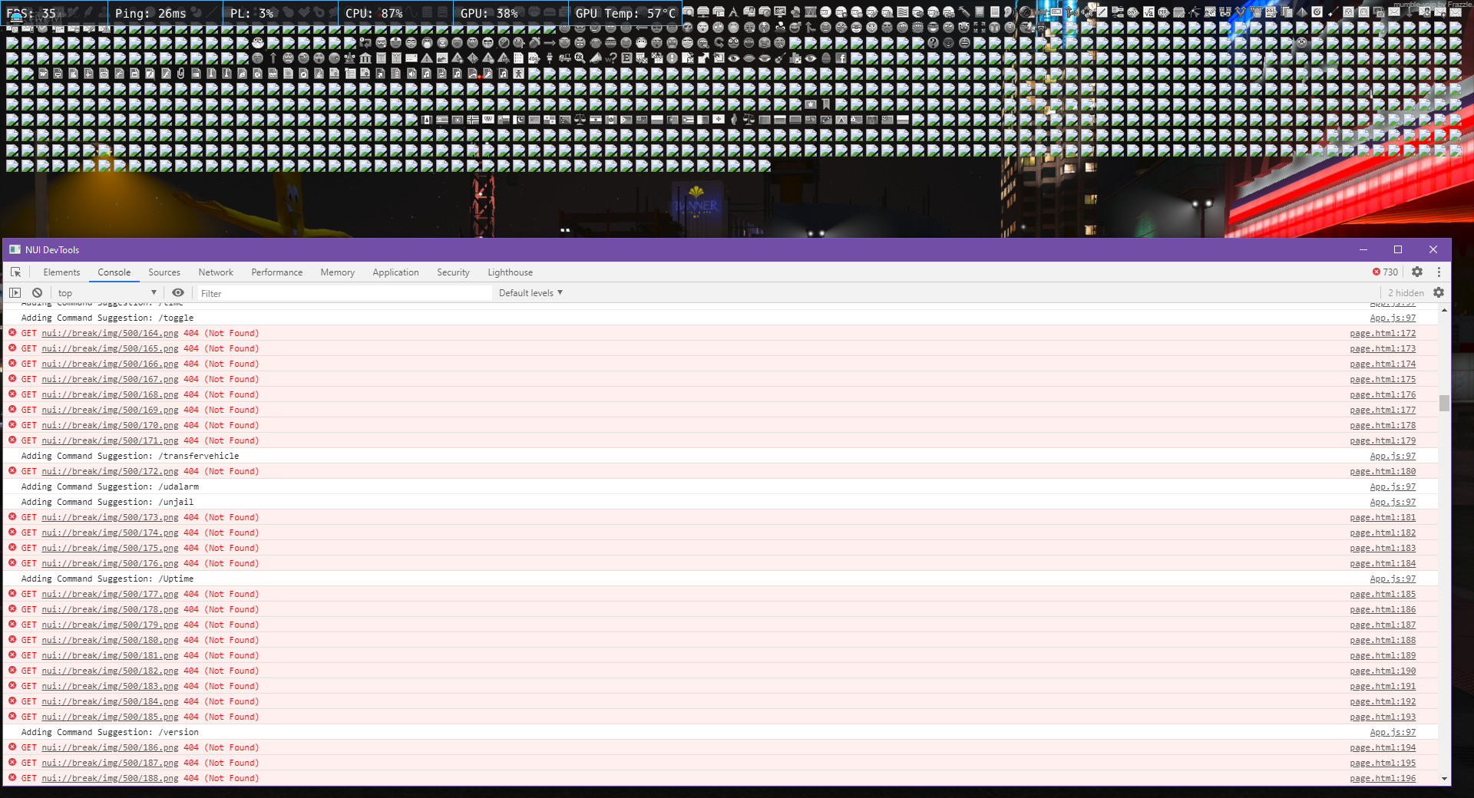
Task: Follow the App.js:97 link
Action: coord(1393,318)
